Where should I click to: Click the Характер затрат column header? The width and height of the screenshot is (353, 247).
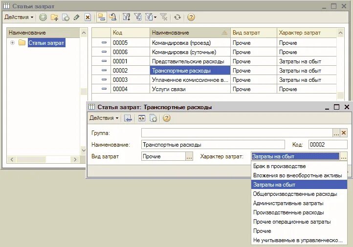[307, 33]
